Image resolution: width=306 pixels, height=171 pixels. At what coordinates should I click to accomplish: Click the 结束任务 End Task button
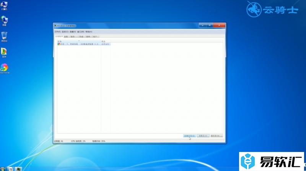(x=189, y=136)
